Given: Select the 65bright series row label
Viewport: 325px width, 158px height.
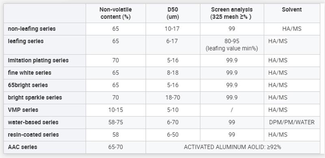Looking at the screenshot, I should (28, 85).
